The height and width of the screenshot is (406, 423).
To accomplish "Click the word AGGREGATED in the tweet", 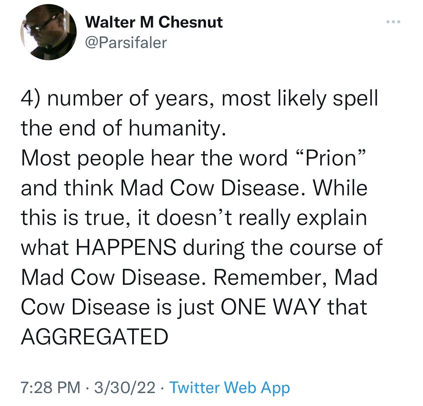I will tap(95, 337).
